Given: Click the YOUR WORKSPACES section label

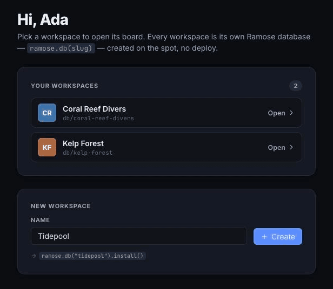Looking at the screenshot, I should (64, 86).
